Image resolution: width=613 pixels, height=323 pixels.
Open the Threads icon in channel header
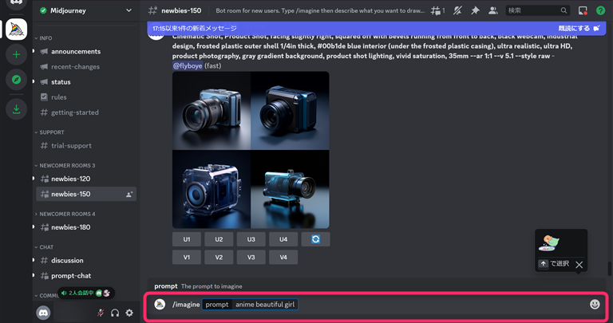click(437, 11)
